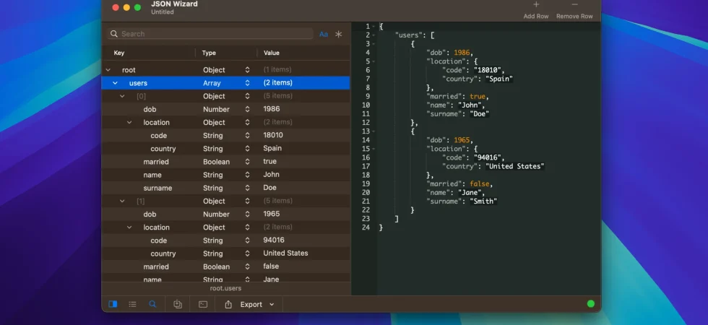This screenshot has height=325, width=708.
Task: Toggle case-sensitive search Aa
Action: point(324,34)
